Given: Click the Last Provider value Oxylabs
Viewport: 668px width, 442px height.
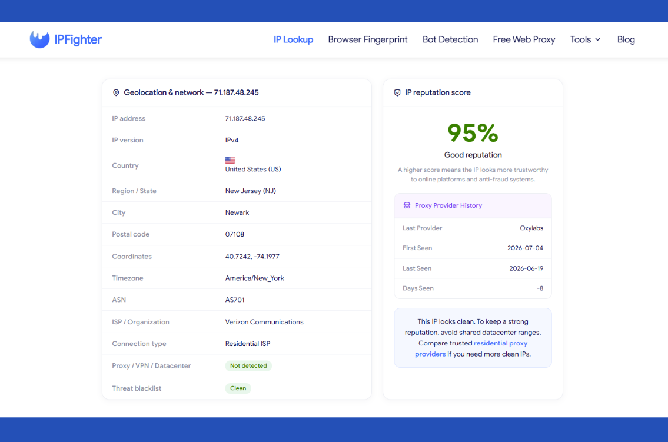Looking at the screenshot, I should pos(531,228).
